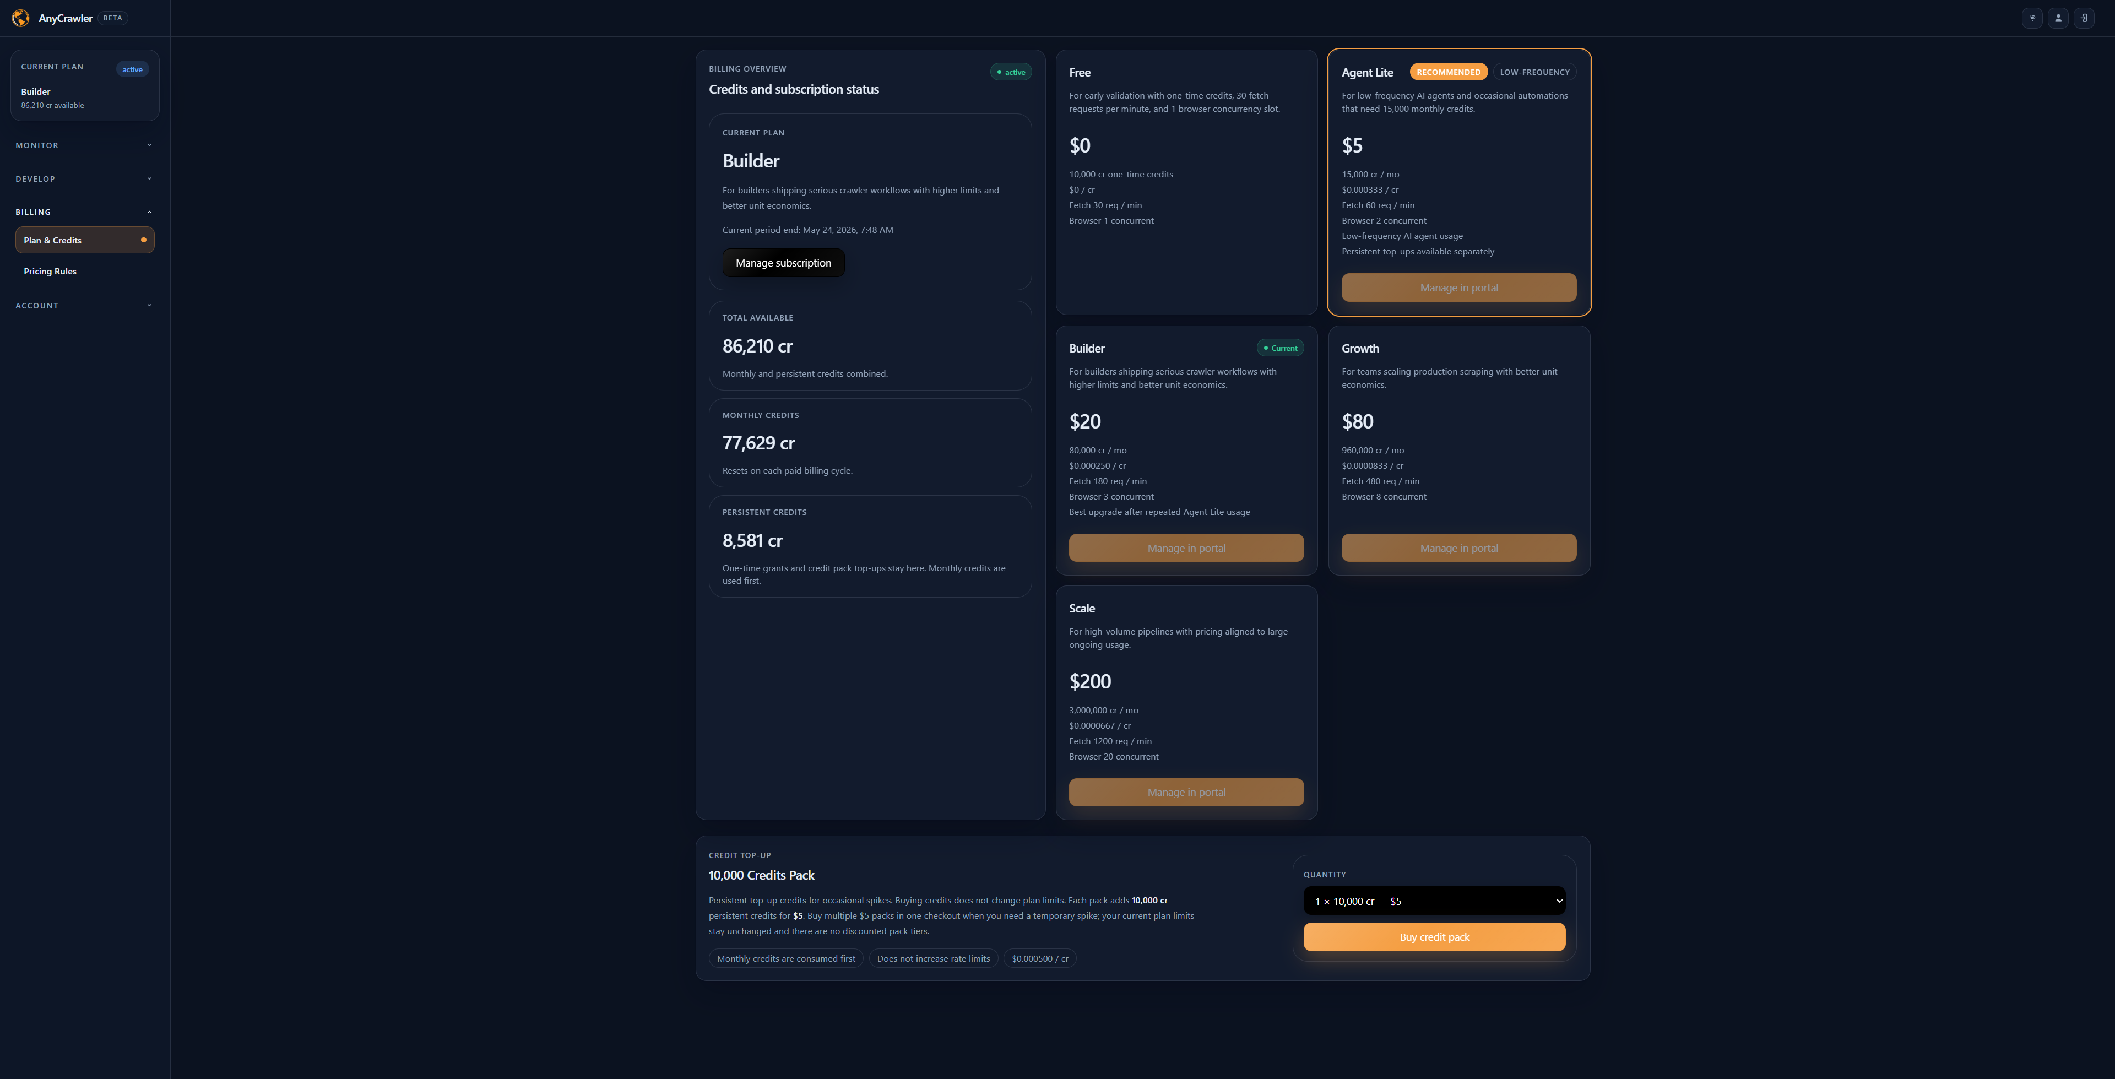Click the active badge in Current Plan sidebar card

point(132,70)
